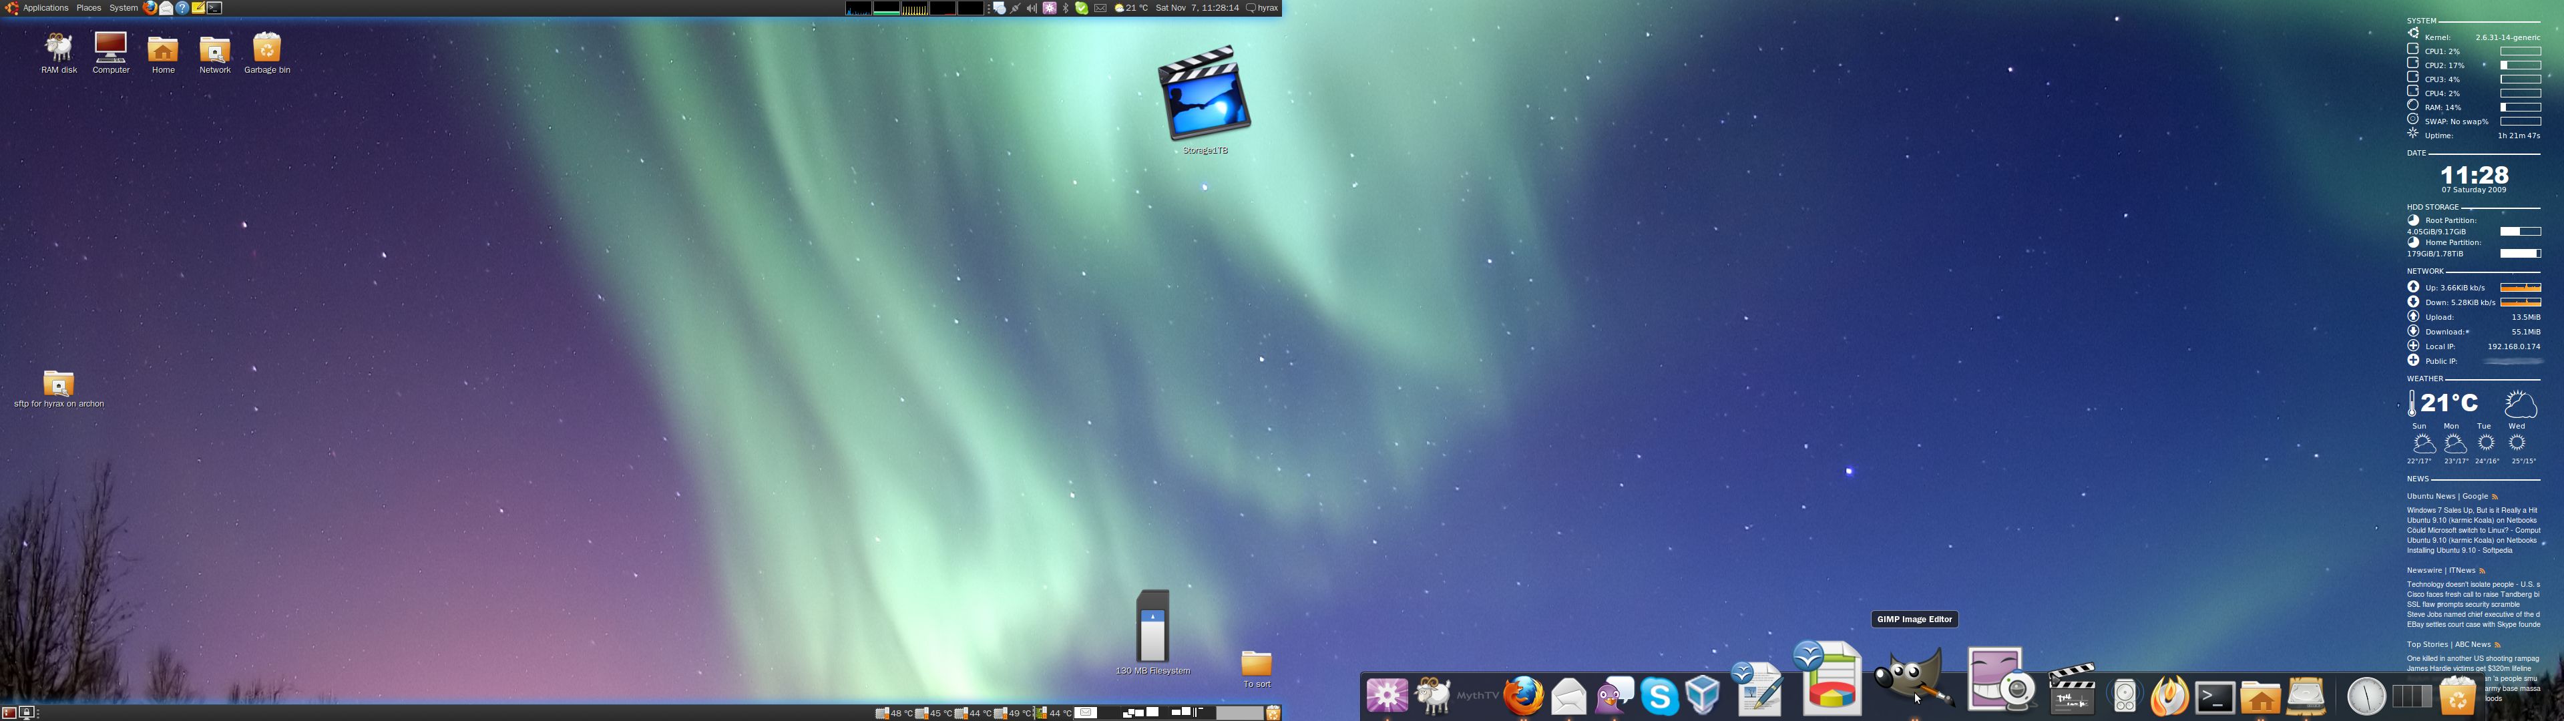2564x721 pixels.
Task: Open the mail launcher in top panel
Action: point(166,8)
